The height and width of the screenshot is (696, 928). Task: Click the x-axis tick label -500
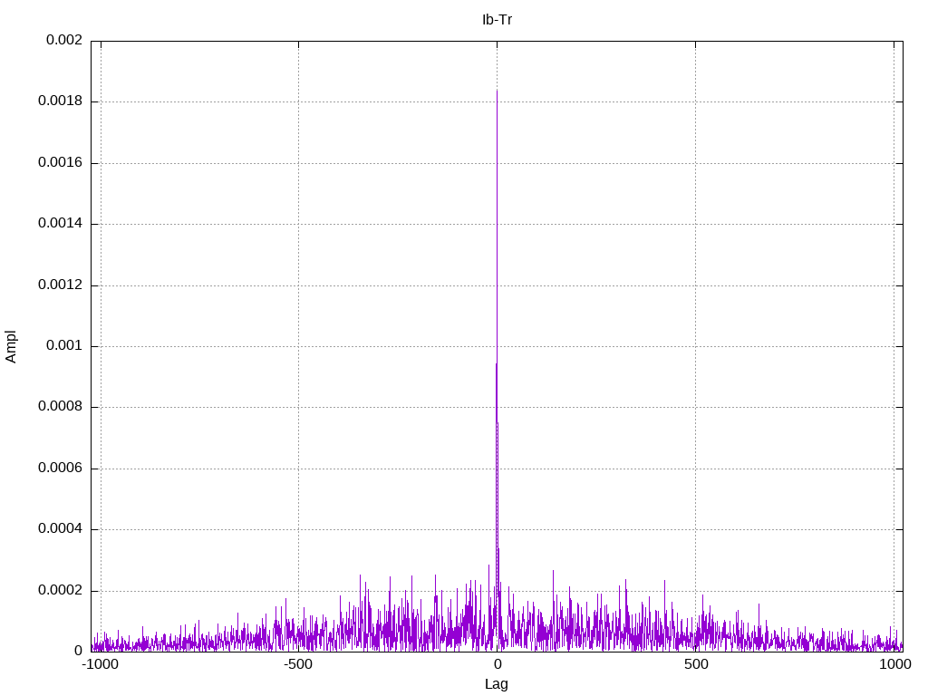coord(297,664)
